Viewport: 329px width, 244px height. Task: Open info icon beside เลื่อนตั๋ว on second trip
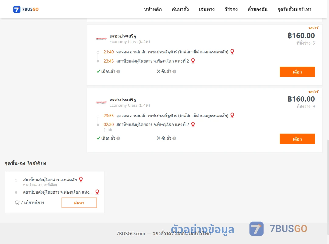[x=118, y=138]
